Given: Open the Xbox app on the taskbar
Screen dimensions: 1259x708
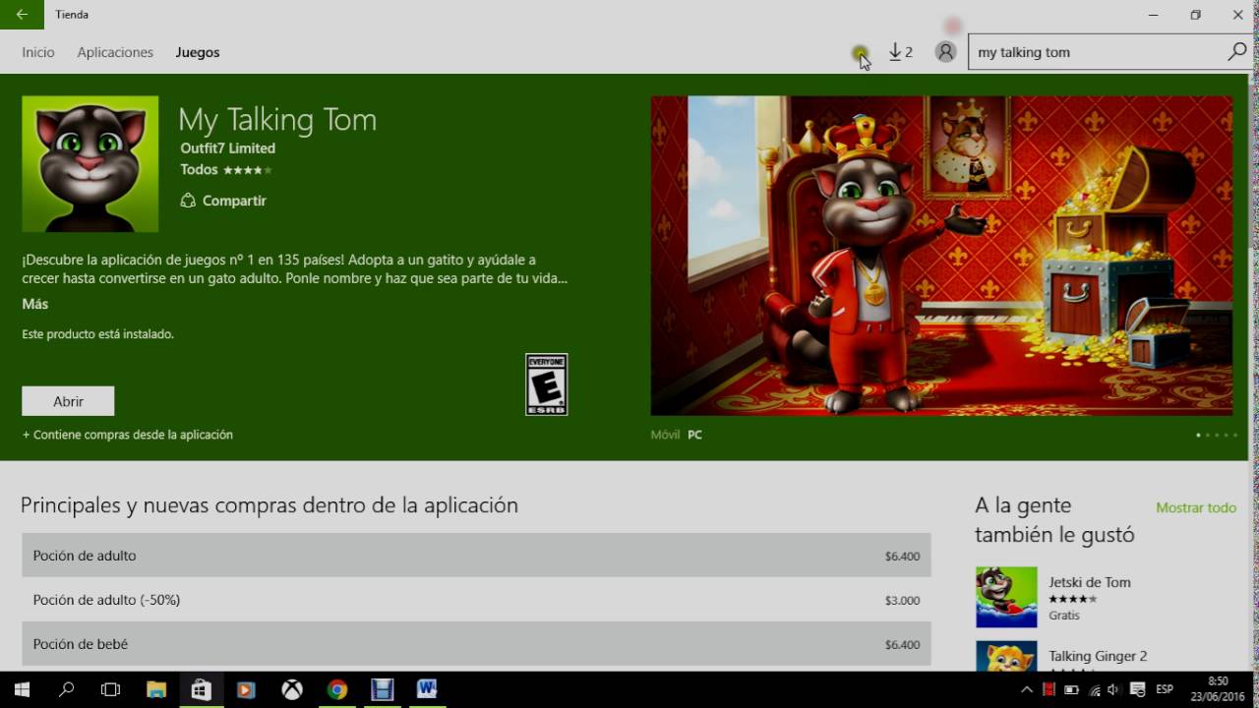Looking at the screenshot, I should coord(292,689).
